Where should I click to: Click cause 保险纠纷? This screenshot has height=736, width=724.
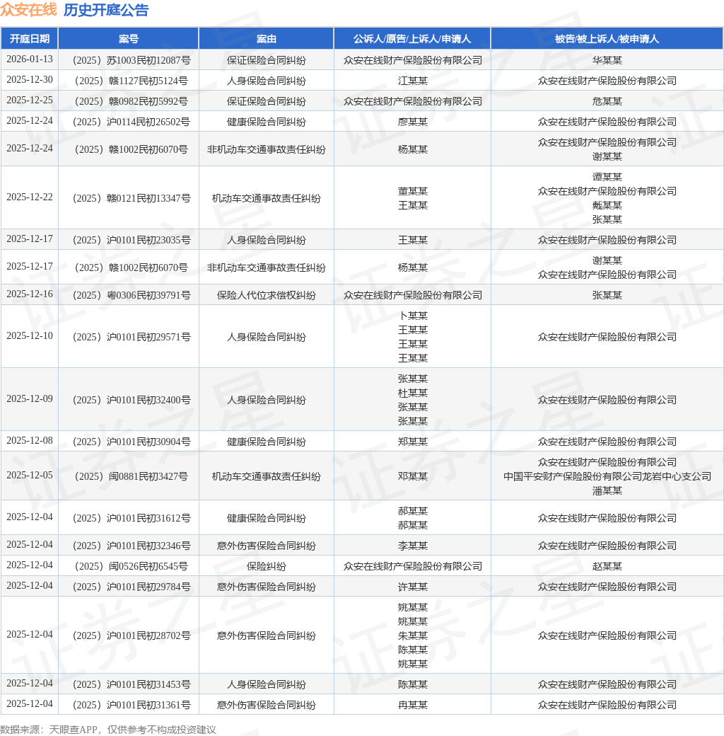point(267,567)
